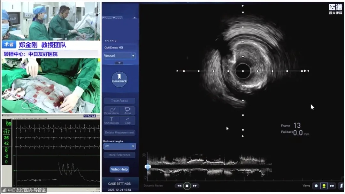Choose the Annotation text tool
The image size is (345, 194).
[111, 120]
